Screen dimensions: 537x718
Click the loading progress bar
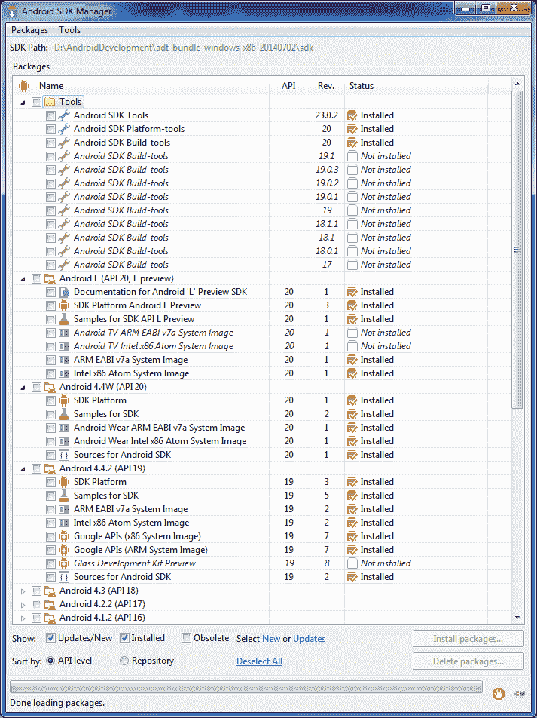pos(246,687)
